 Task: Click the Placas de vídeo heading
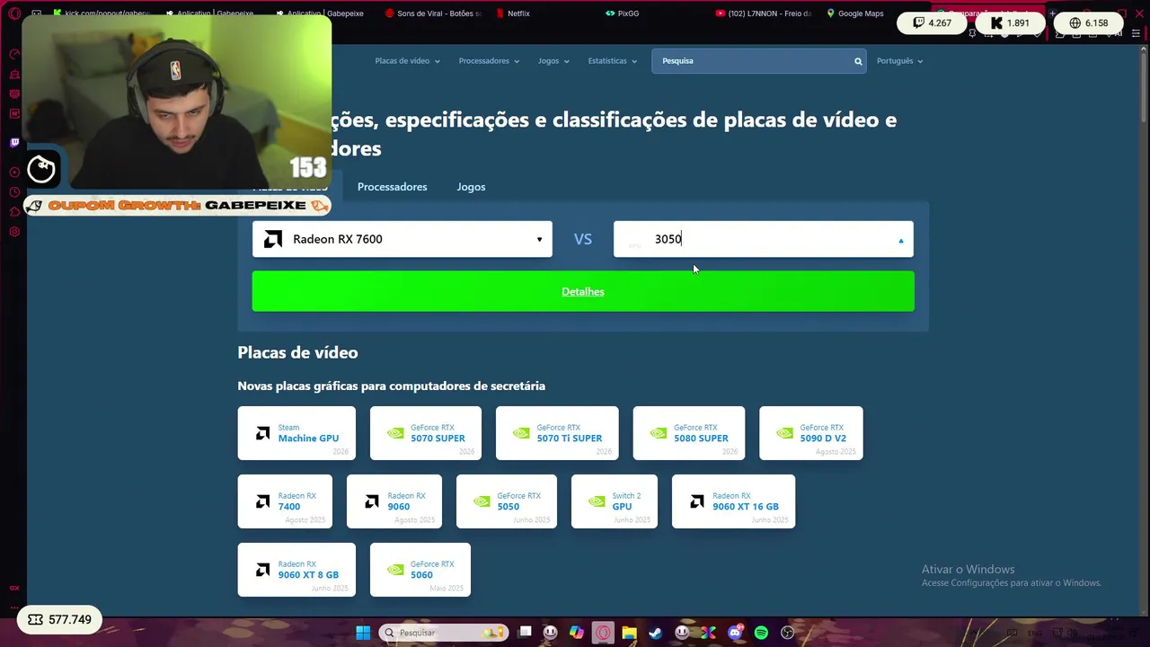coord(297,352)
